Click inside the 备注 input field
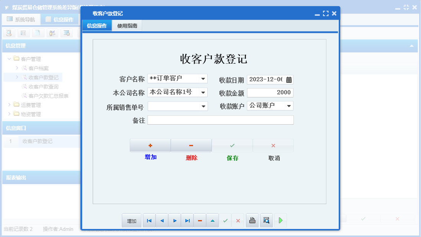This screenshot has width=421, height=237. [x=220, y=120]
